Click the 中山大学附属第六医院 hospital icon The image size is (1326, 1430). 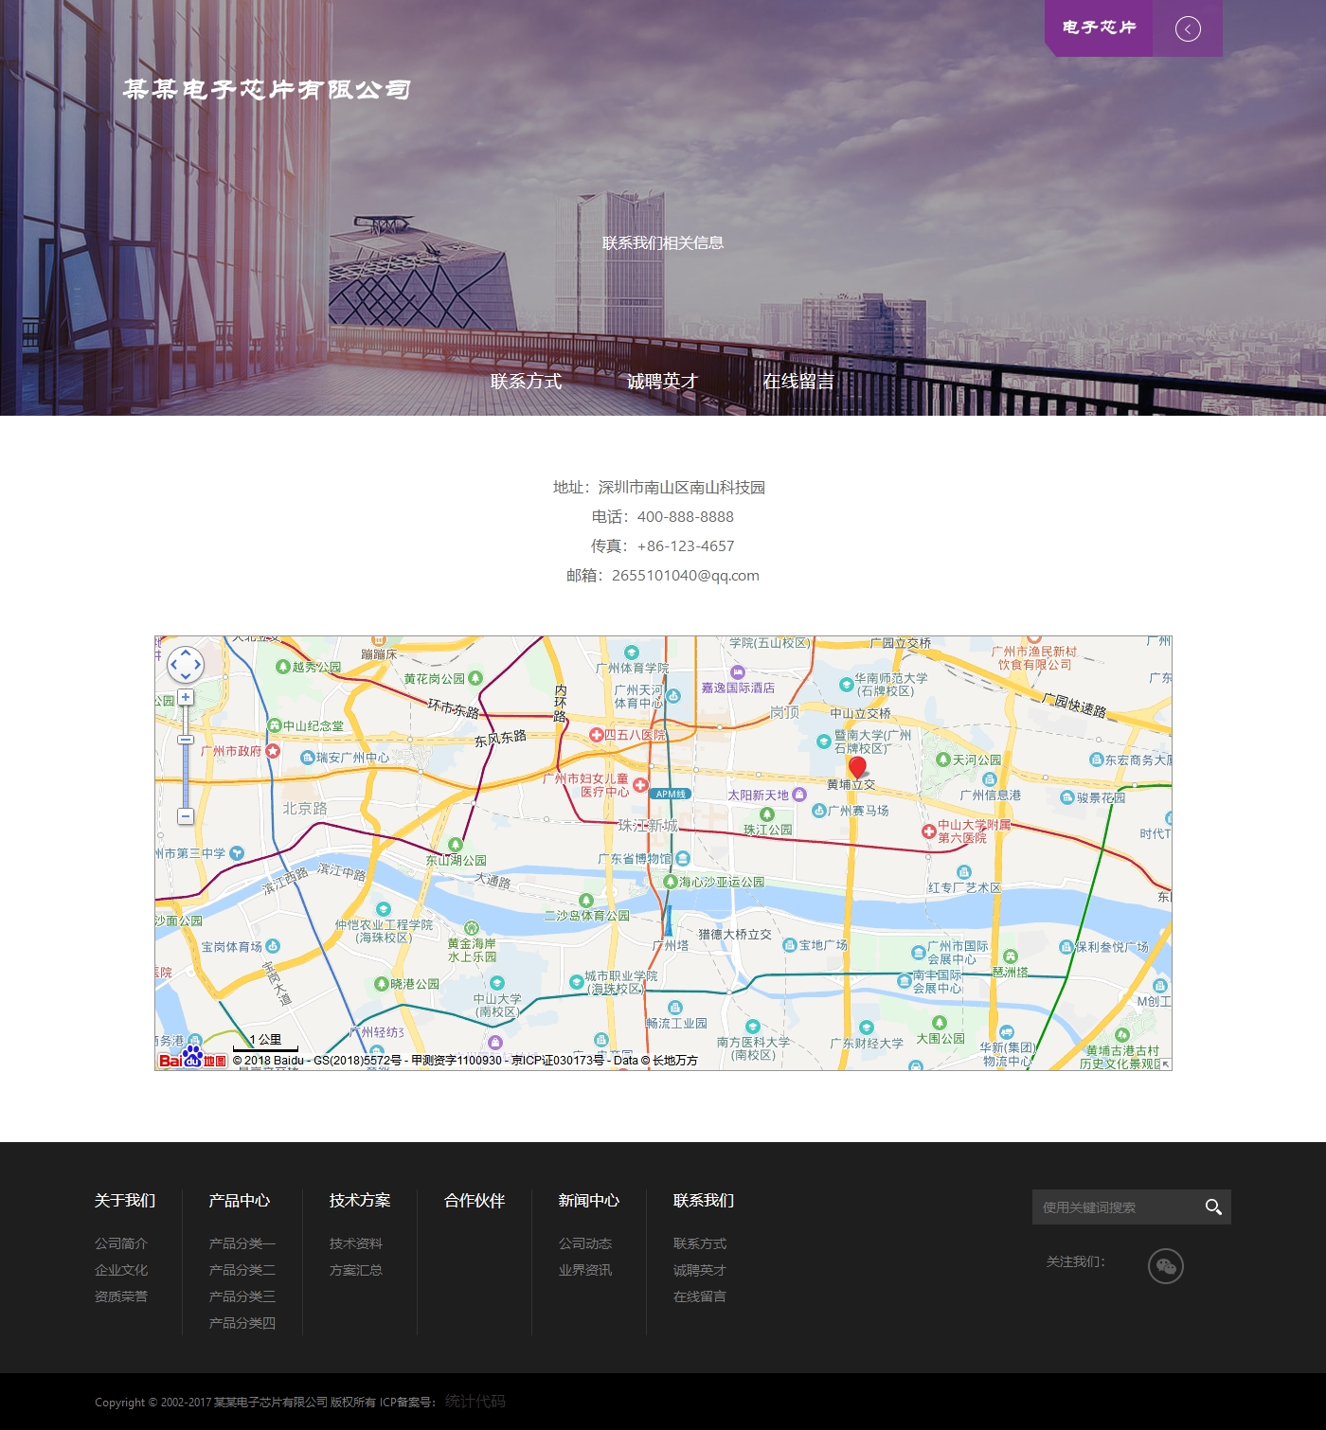tap(929, 831)
